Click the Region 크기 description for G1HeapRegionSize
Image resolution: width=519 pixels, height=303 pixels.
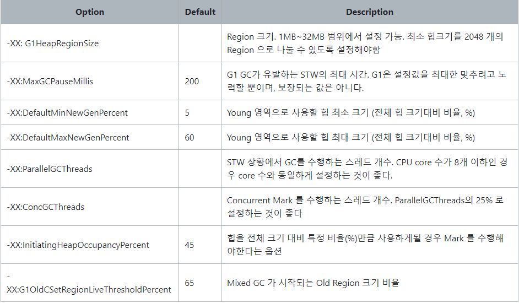(x=365, y=43)
